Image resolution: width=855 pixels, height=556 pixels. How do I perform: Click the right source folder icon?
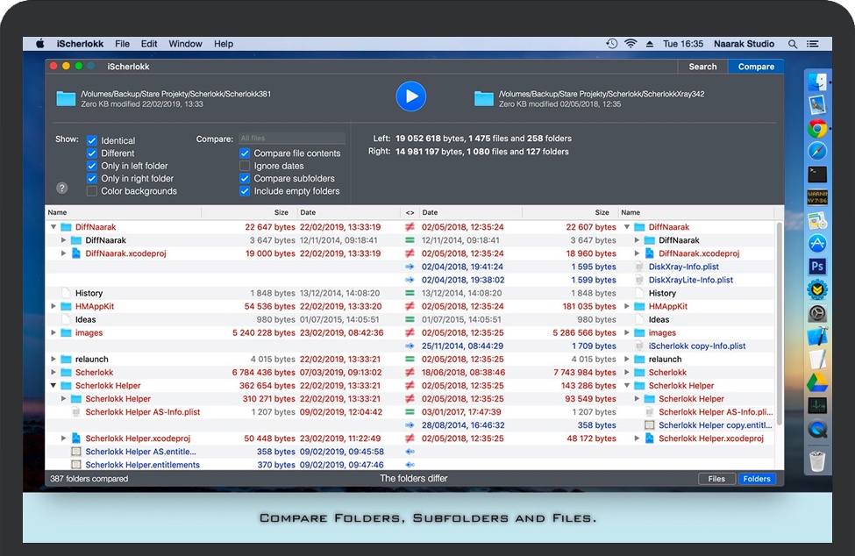click(x=484, y=98)
